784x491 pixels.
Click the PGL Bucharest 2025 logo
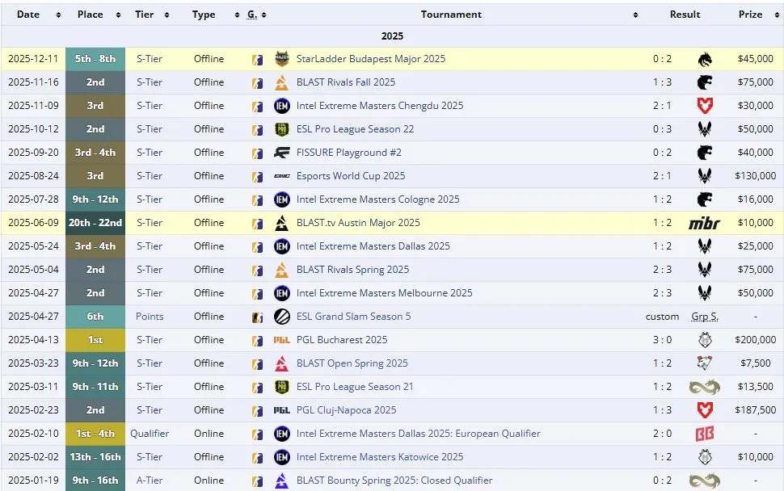coord(282,340)
